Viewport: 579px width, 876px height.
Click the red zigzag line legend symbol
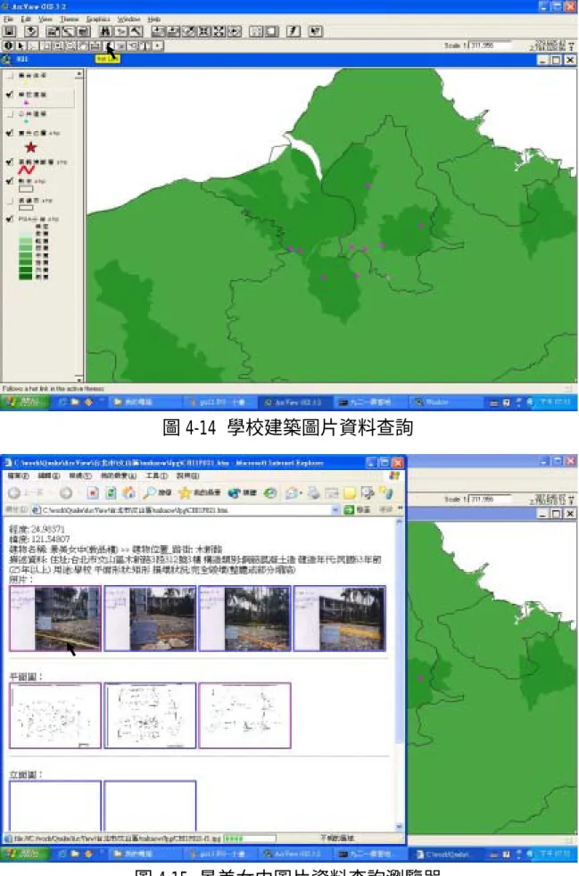coord(26,170)
